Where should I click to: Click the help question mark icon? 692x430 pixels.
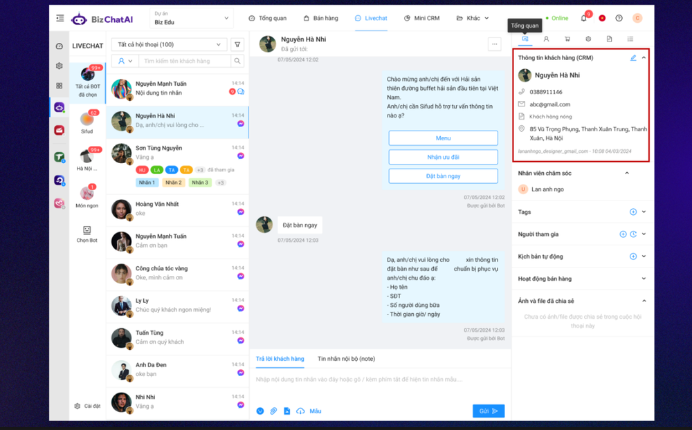pyautogui.click(x=619, y=19)
